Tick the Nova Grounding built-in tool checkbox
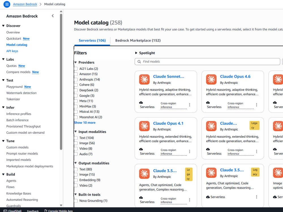Image resolution: width=283 pixels, height=212 pixels. click(x=76, y=201)
